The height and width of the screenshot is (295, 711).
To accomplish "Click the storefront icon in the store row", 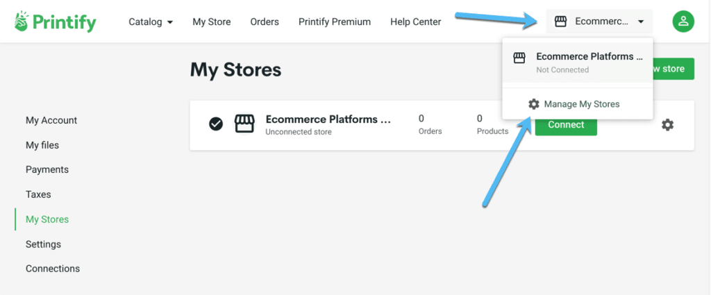I will point(244,124).
